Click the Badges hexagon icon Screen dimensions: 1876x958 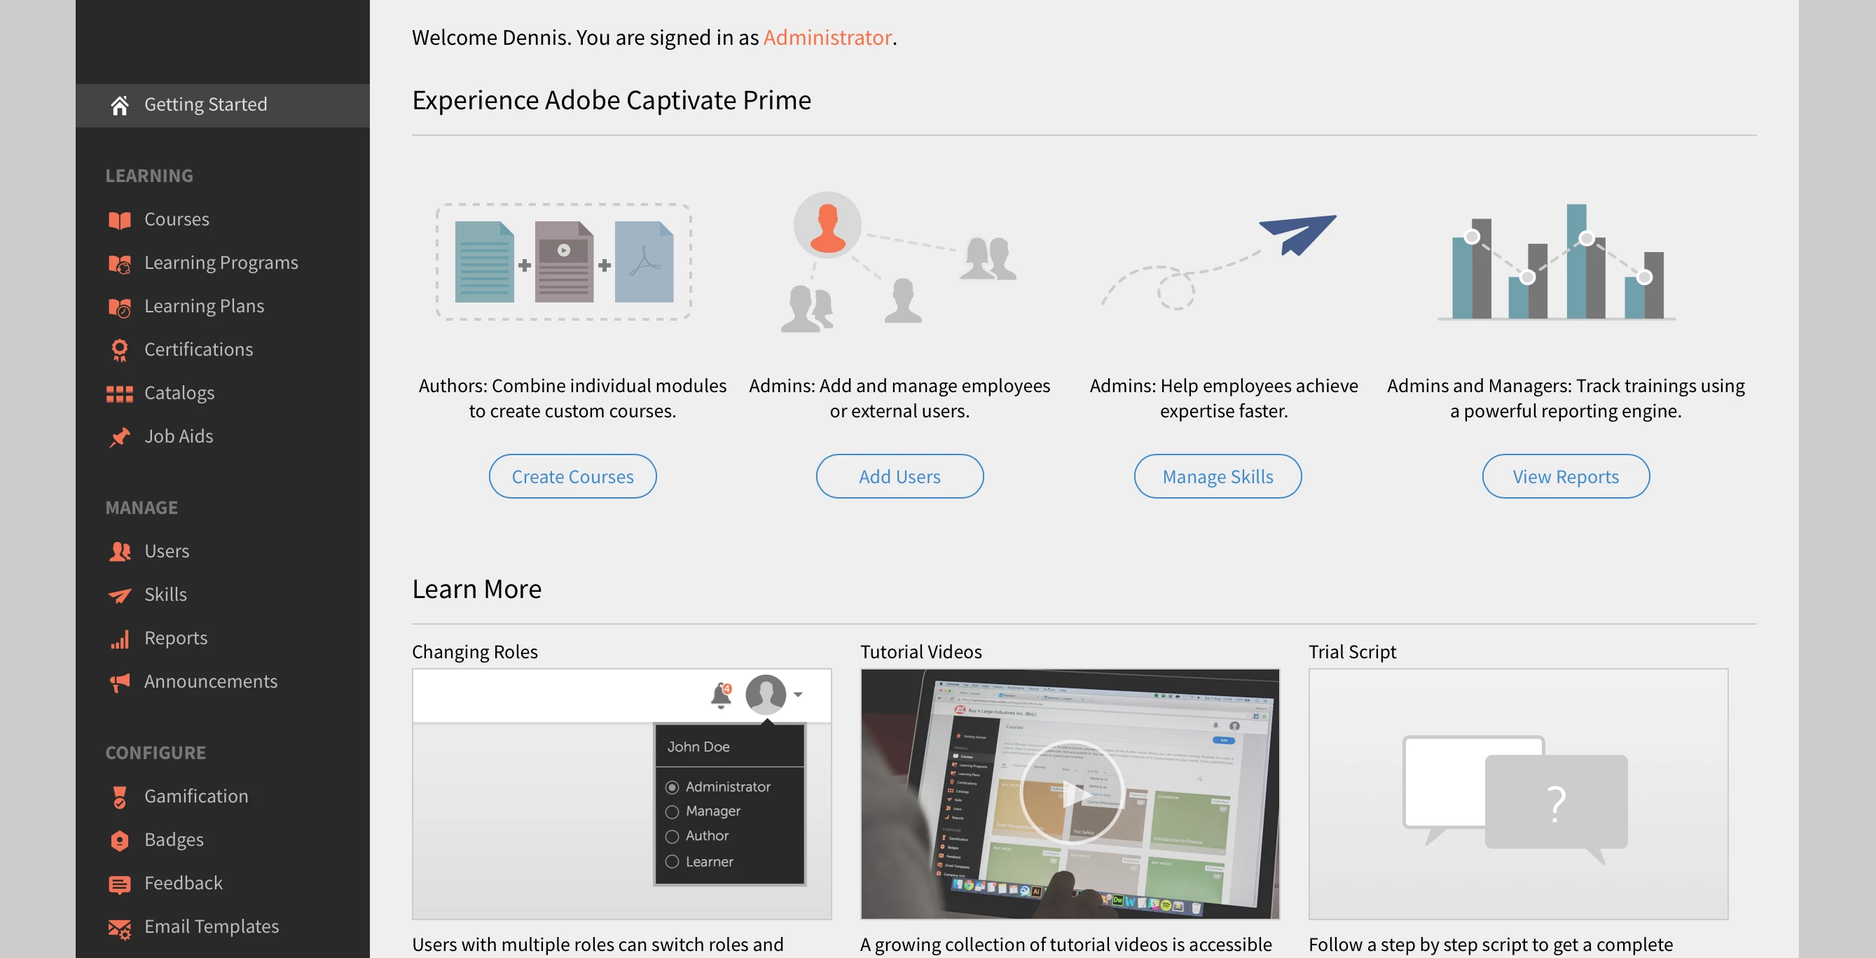tap(119, 840)
